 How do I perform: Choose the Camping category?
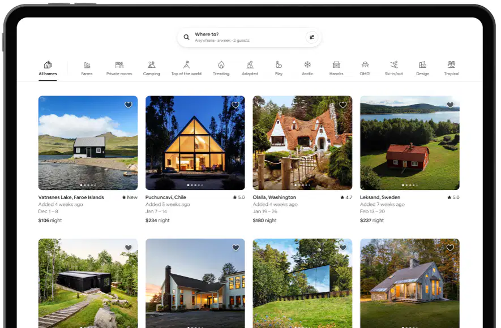tap(152, 68)
